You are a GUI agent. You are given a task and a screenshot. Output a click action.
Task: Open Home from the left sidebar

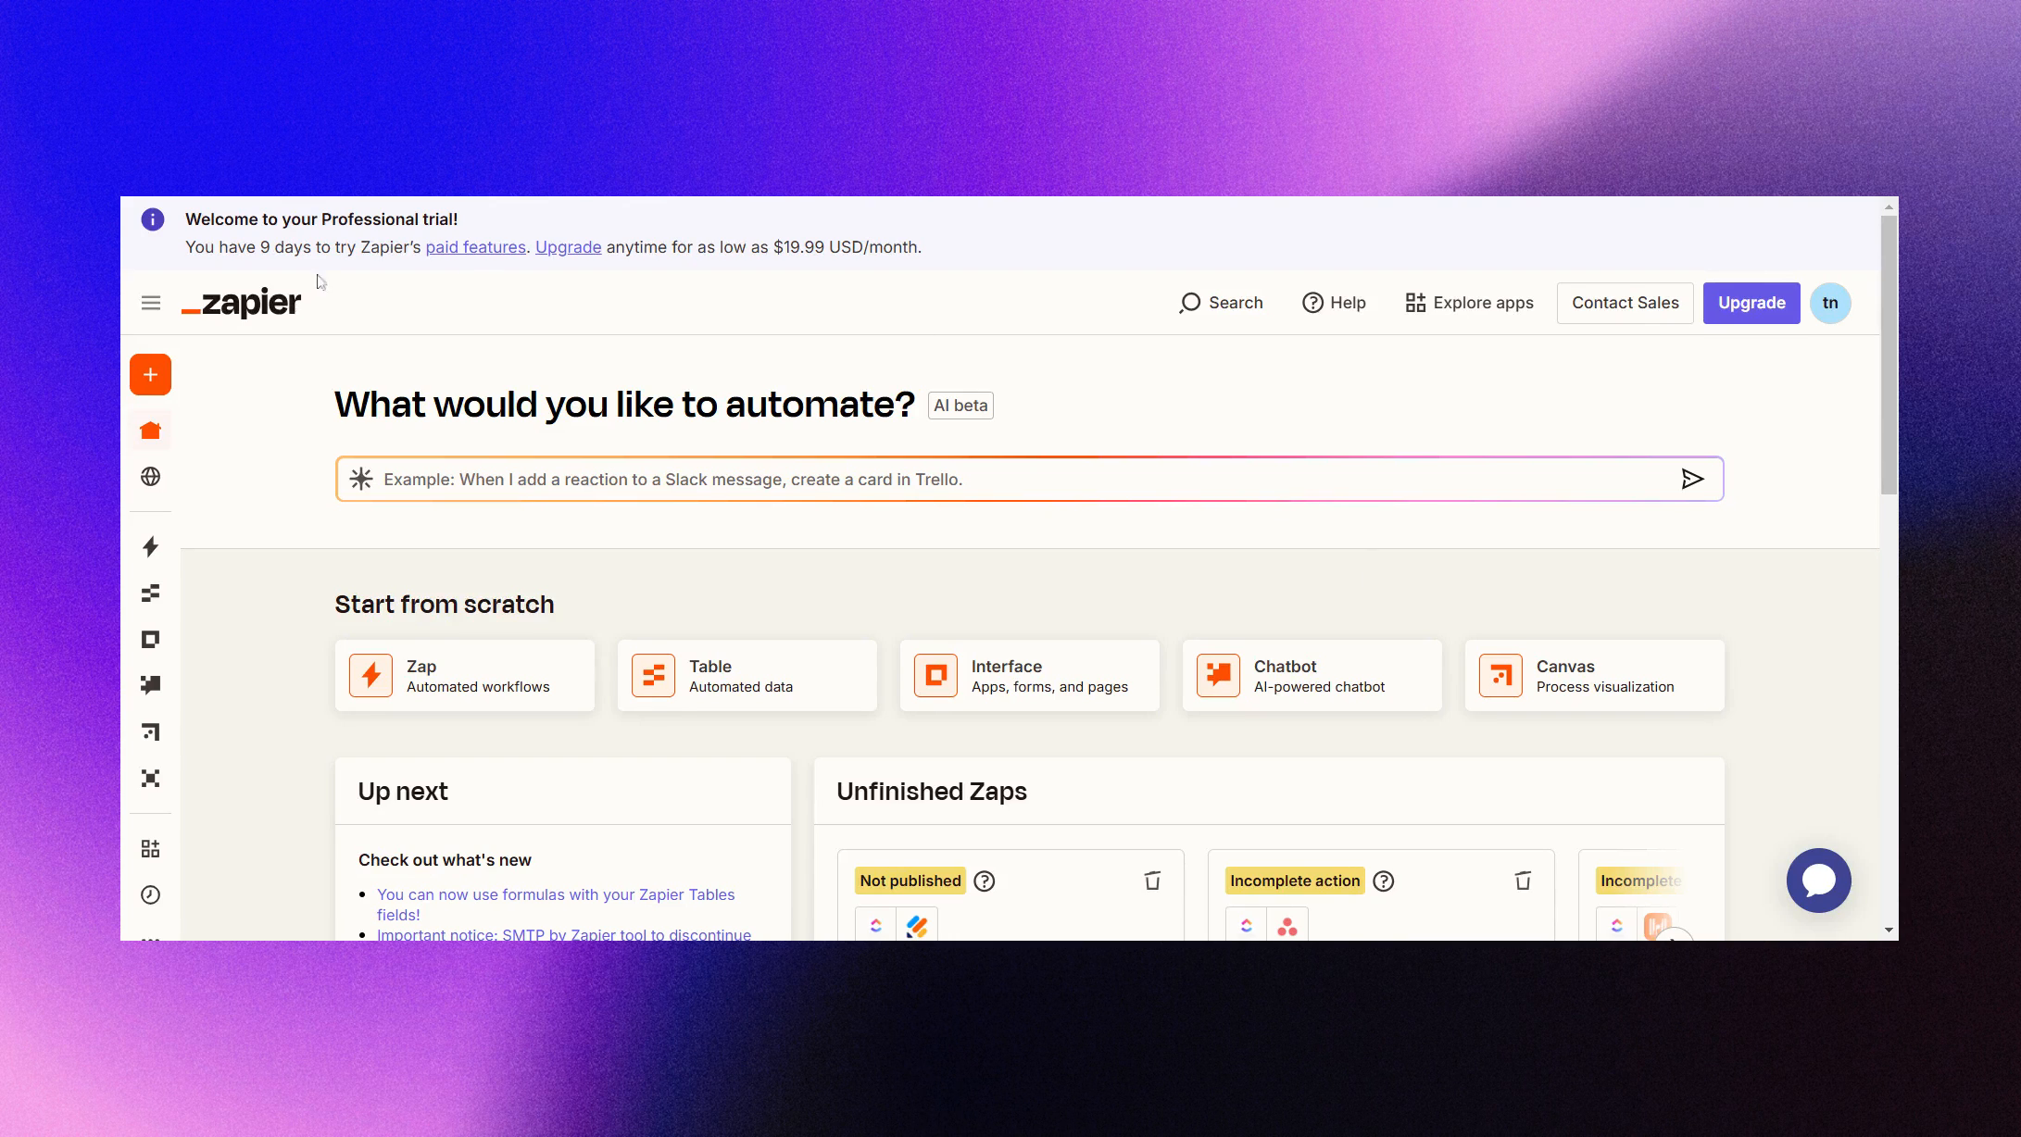(150, 429)
